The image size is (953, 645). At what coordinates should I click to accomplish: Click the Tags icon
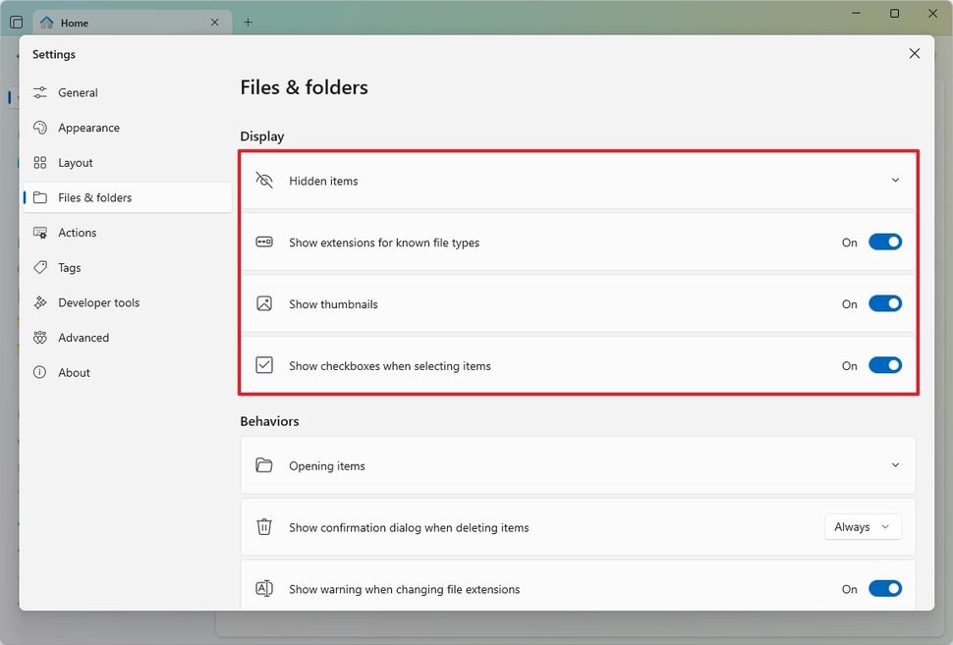40,267
